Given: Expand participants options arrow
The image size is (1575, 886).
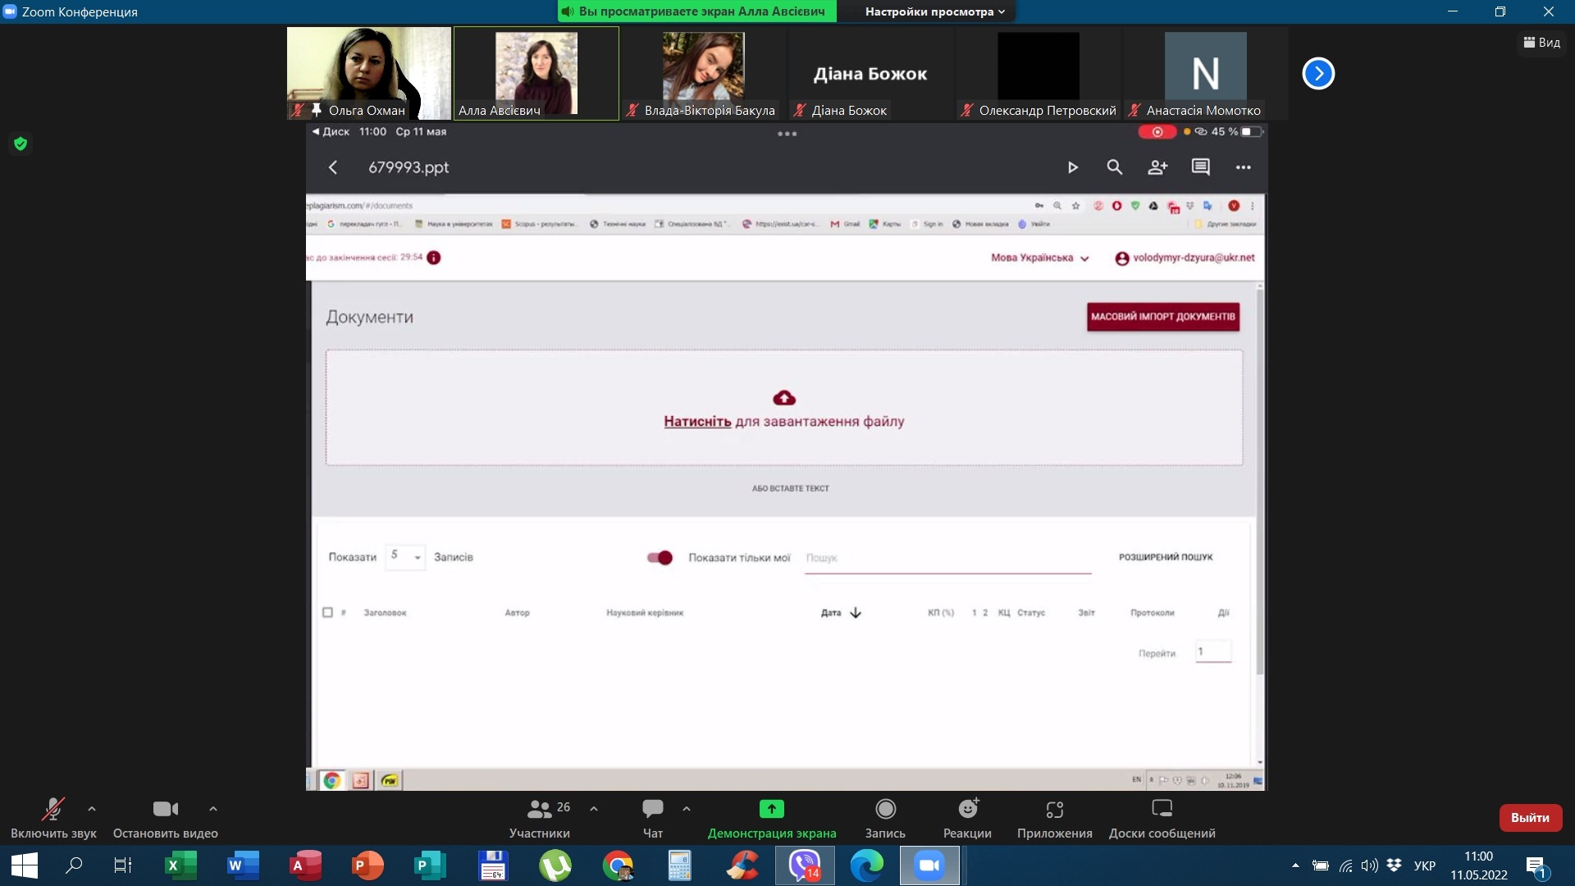Looking at the screenshot, I should point(594,809).
